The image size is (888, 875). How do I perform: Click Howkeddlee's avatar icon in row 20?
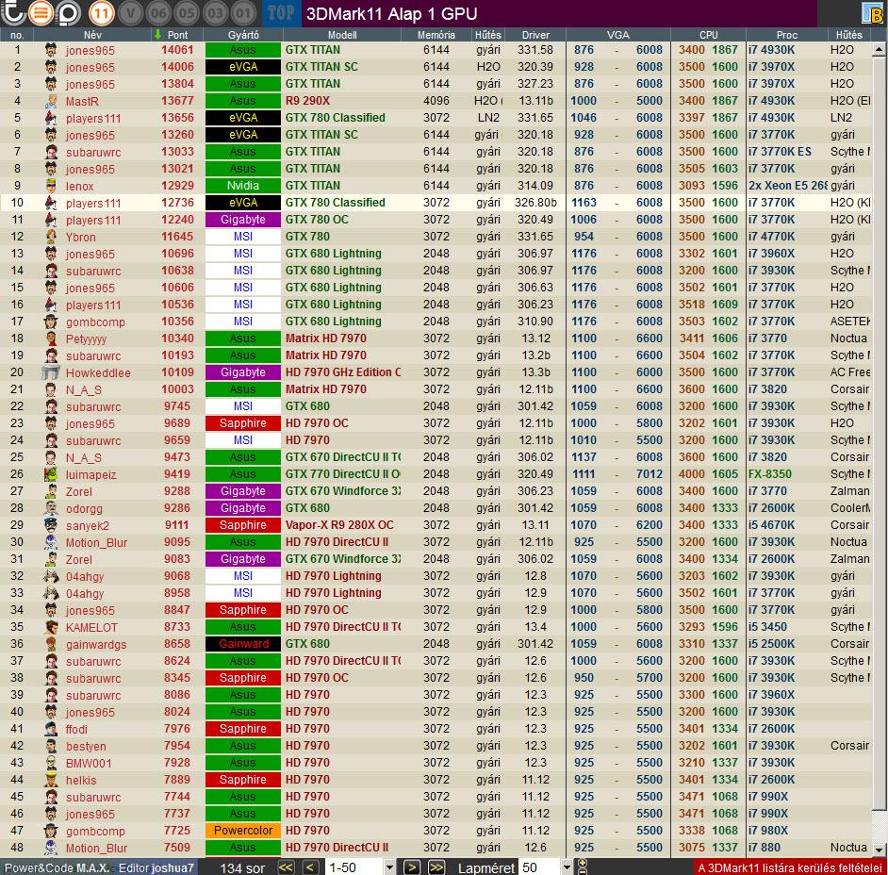[51, 372]
